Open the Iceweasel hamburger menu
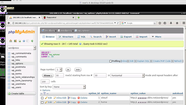186x105 pixels. pyautogui.click(x=184, y=23)
